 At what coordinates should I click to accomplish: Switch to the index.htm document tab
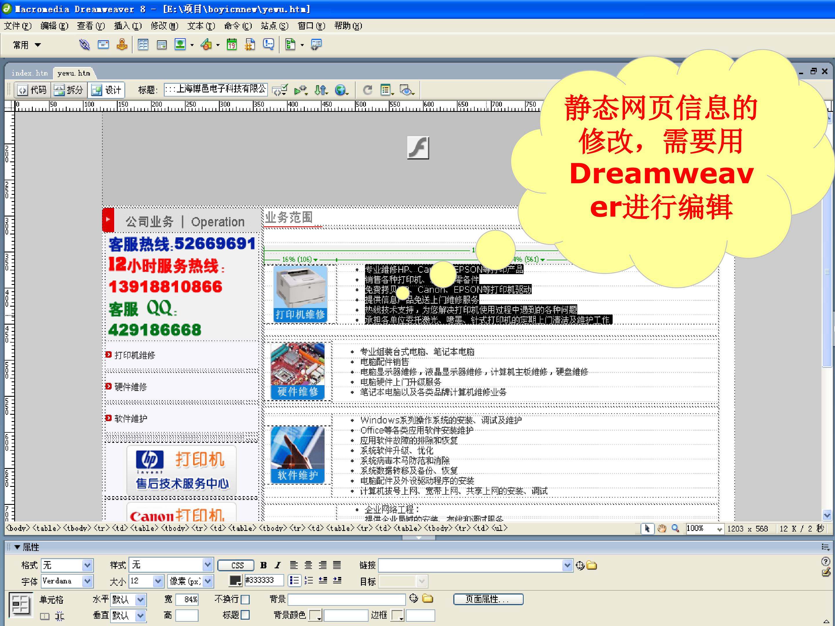[30, 73]
